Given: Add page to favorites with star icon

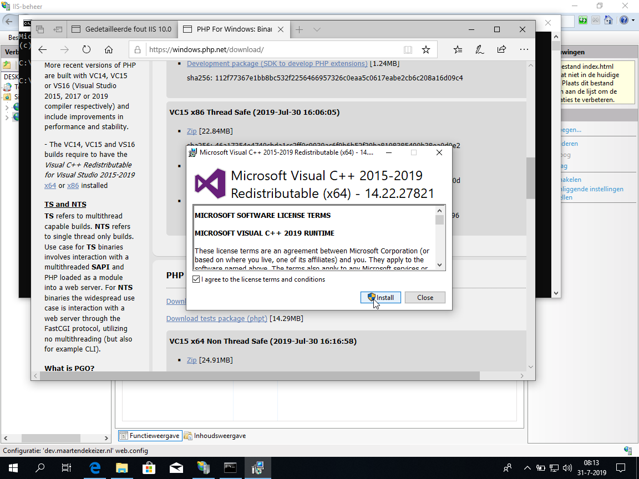Looking at the screenshot, I should coord(426,50).
